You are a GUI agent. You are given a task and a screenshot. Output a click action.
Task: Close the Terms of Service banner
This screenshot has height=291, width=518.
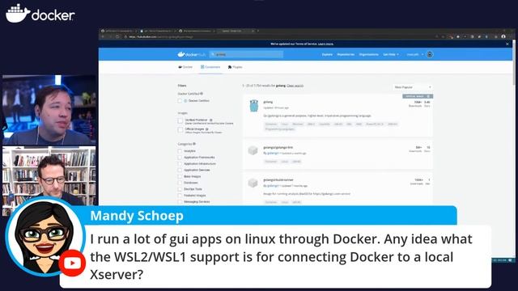click(507, 44)
